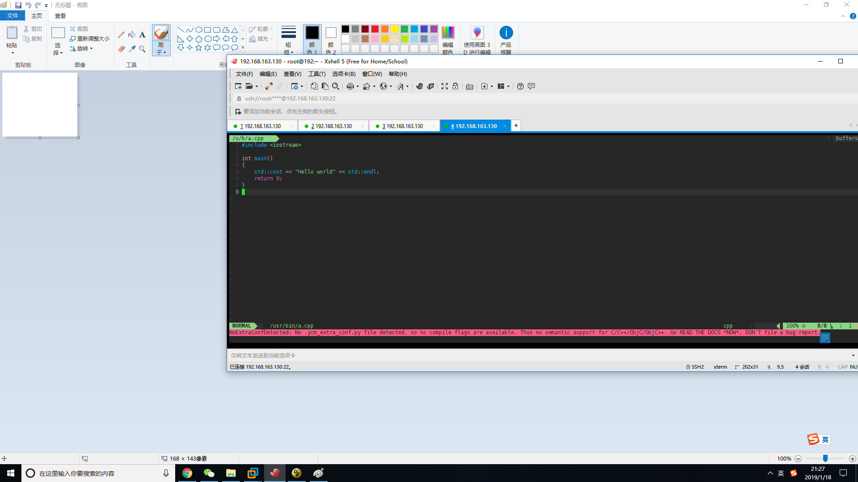Select the Fill with color tool
858x482 pixels.
click(x=131, y=35)
